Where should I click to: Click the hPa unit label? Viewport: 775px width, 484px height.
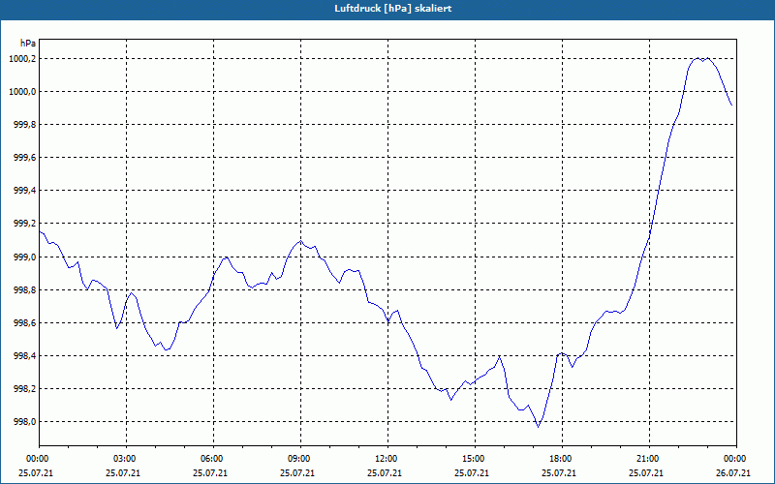point(28,43)
